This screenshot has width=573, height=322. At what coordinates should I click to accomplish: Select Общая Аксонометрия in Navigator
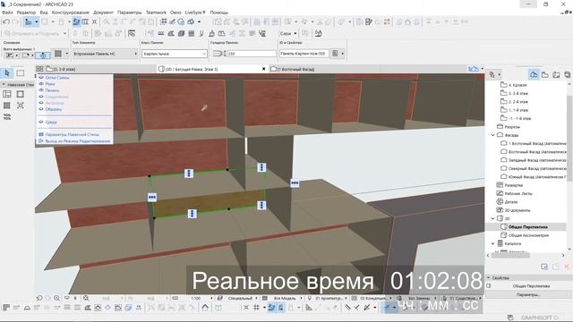coord(528,235)
